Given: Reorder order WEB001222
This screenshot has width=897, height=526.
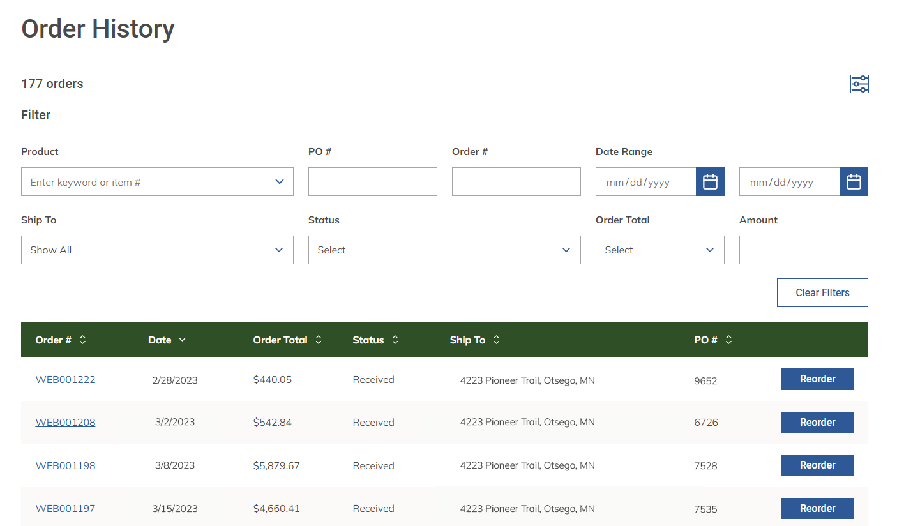Looking at the screenshot, I should [x=817, y=379].
